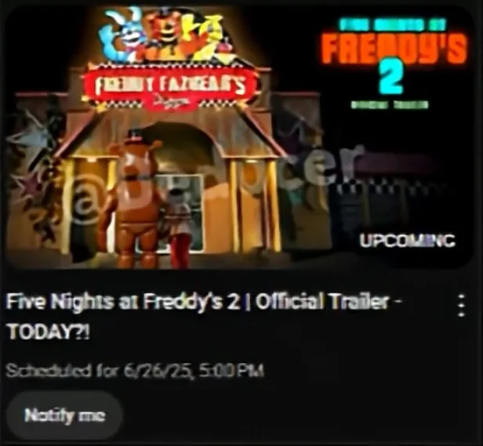Click the blue bunny character above the sign
The height and width of the screenshot is (446, 483).
122,35
